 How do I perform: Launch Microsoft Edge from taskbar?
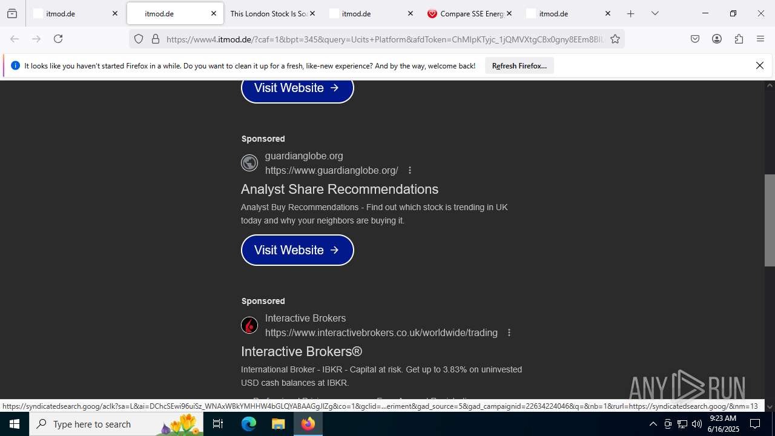(x=249, y=424)
